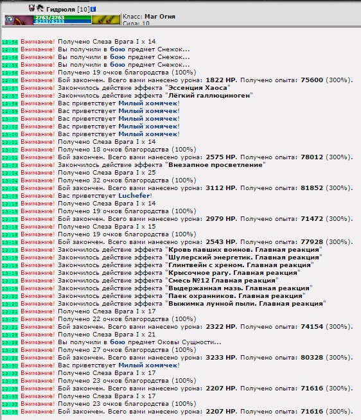This screenshot has width=361, height=420.
Task: Click the blue info icon beside Гидрюля [10]
Action: tap(93, 10)
